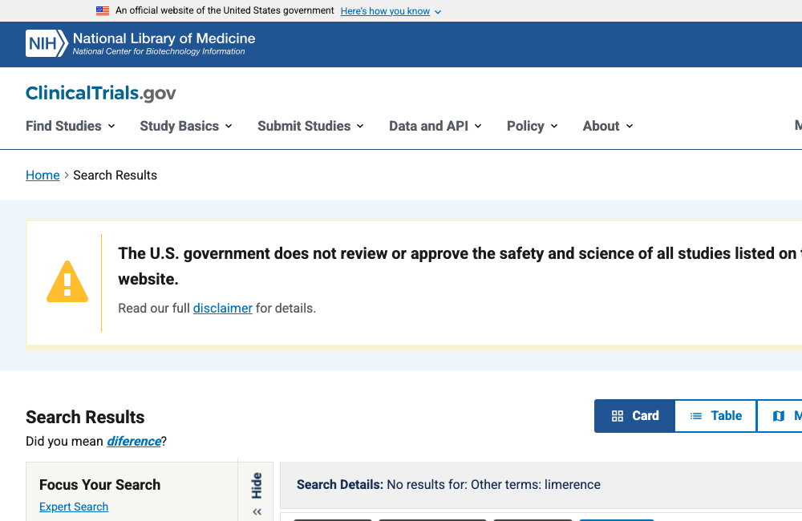
Task: Click the Map view icon
Action: [779, 416]
